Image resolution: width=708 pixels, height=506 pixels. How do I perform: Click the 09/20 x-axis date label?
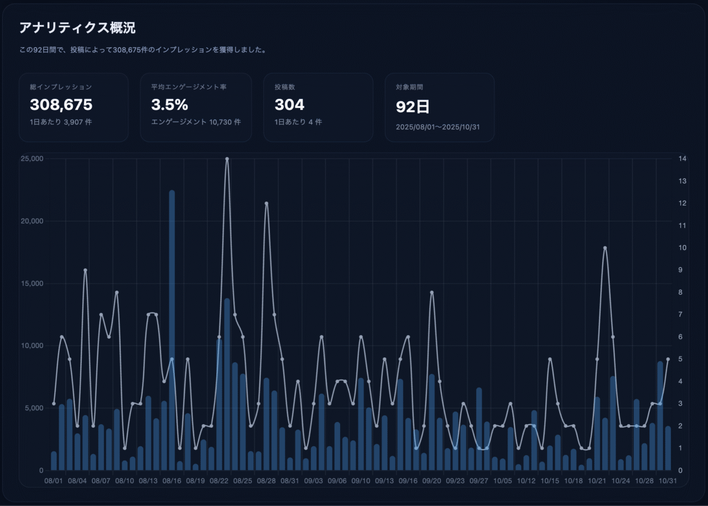point(431,481)
